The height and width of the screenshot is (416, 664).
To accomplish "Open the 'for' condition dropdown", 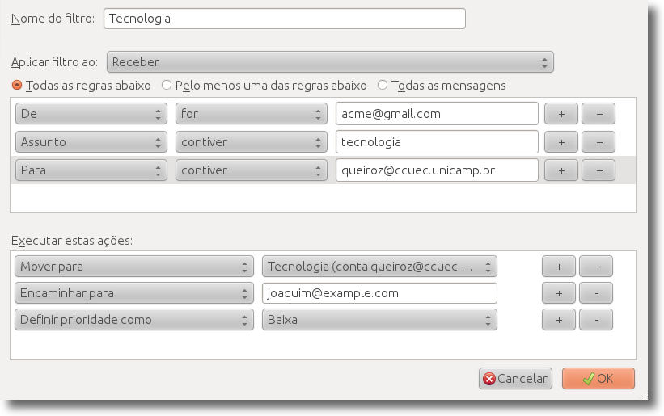I will pyautogui.click(x=251, y=114).
